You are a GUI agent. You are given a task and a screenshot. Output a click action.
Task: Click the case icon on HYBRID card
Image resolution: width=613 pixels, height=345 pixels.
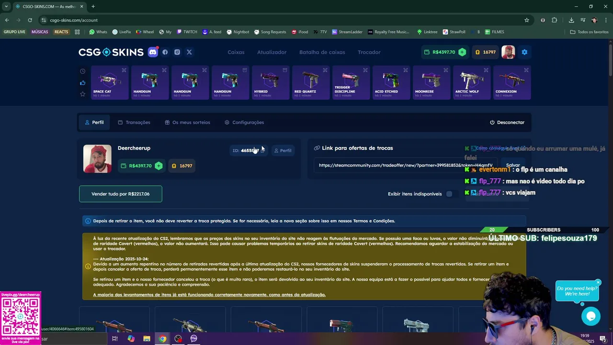tap(285, 70)
